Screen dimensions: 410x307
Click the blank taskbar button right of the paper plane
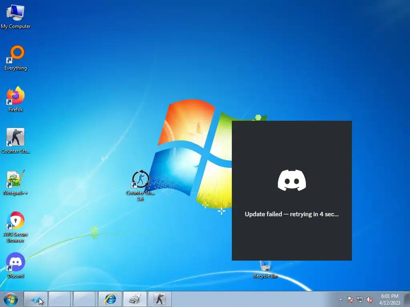(x=60, y=299)
